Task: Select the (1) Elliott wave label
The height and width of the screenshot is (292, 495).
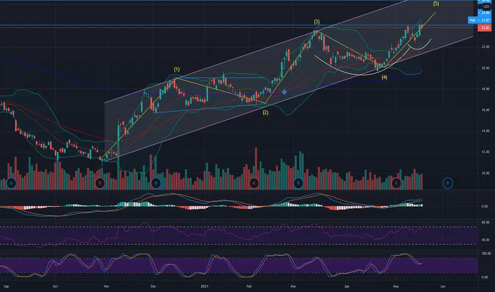Action: coord(177,69)
